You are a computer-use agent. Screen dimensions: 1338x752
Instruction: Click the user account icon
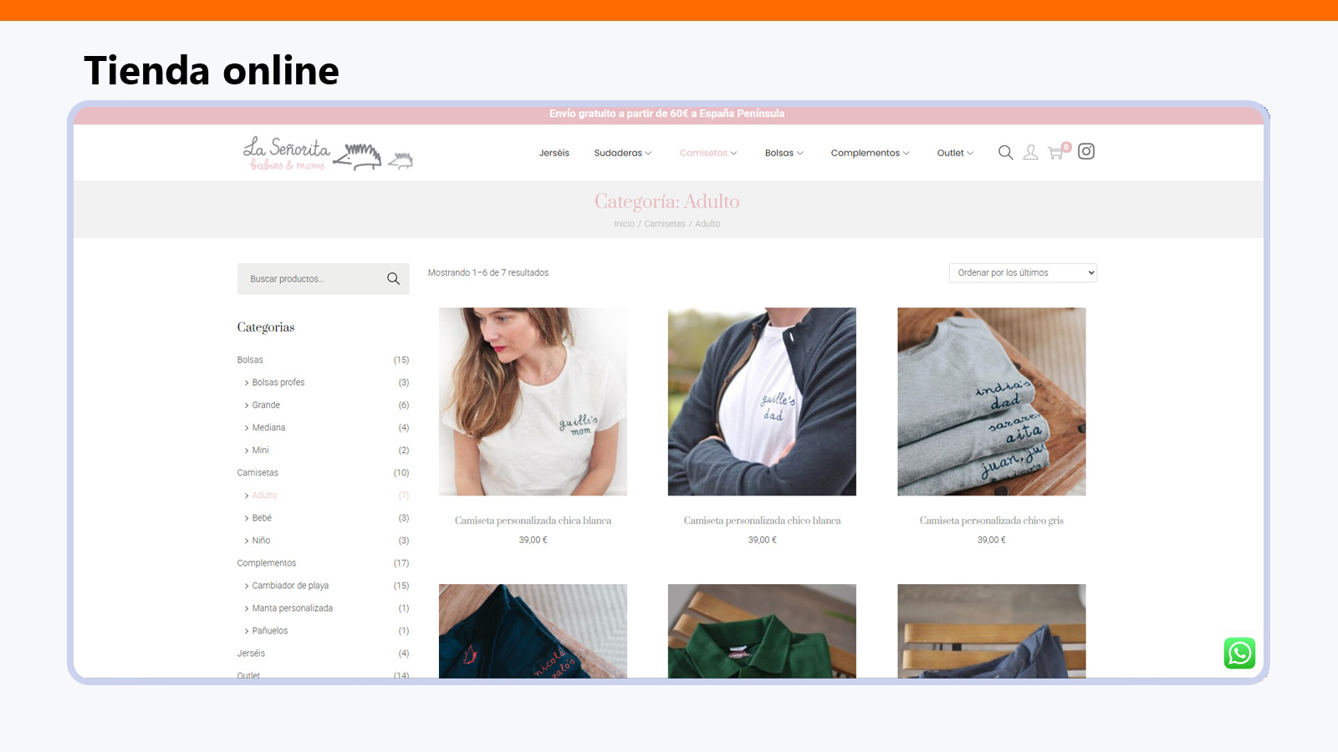click(x=1029, y=152)
